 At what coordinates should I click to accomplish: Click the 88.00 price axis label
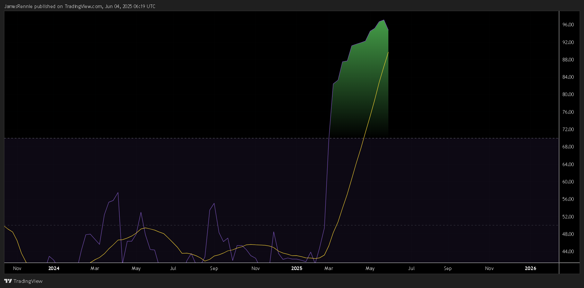(x=568, y=59)
